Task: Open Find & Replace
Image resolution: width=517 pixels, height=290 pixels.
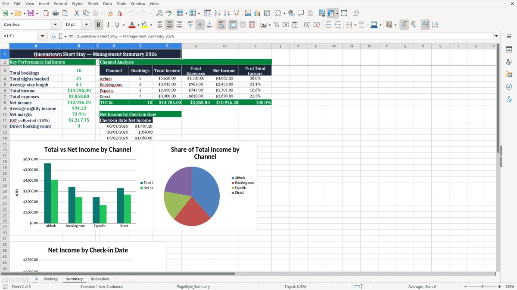Action: (159, 13)
